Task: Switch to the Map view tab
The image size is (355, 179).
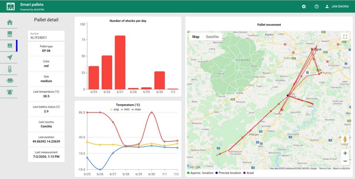Action: click(196, 37)
